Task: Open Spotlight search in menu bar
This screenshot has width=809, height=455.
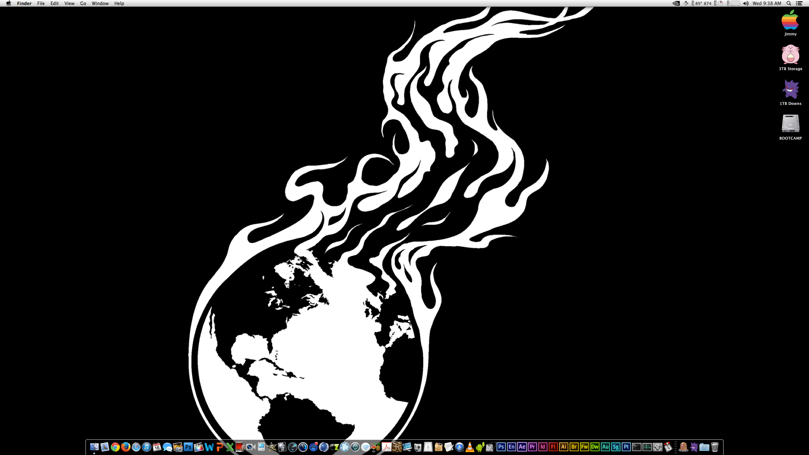Action: pyautogui.click(x=789, y=3)
